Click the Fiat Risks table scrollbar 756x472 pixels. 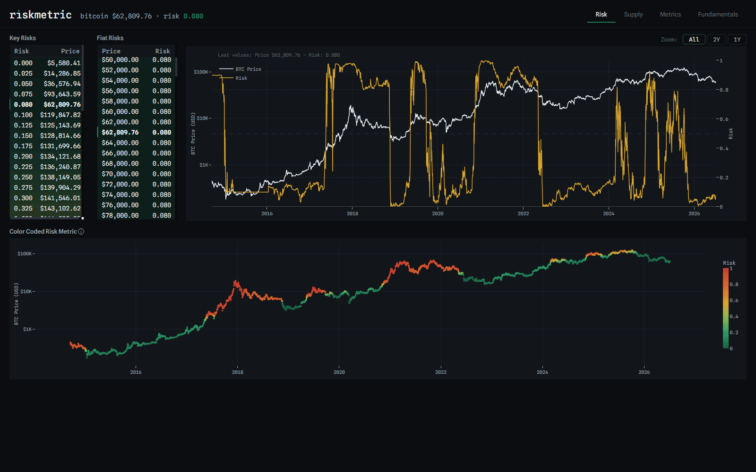click(176, 67)
